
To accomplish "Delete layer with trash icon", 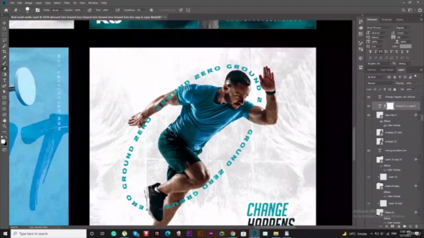I will pyautogui.click(x=417, y=226).
